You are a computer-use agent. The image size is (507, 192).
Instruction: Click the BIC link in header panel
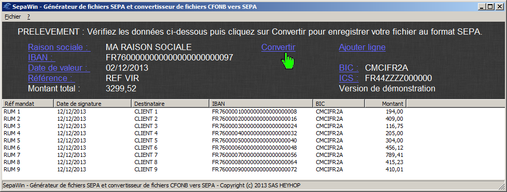pos(348,68)
